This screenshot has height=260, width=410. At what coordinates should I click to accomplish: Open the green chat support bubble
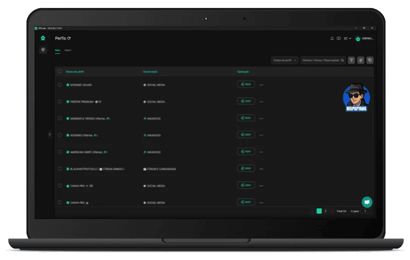(x=367, y=202)
